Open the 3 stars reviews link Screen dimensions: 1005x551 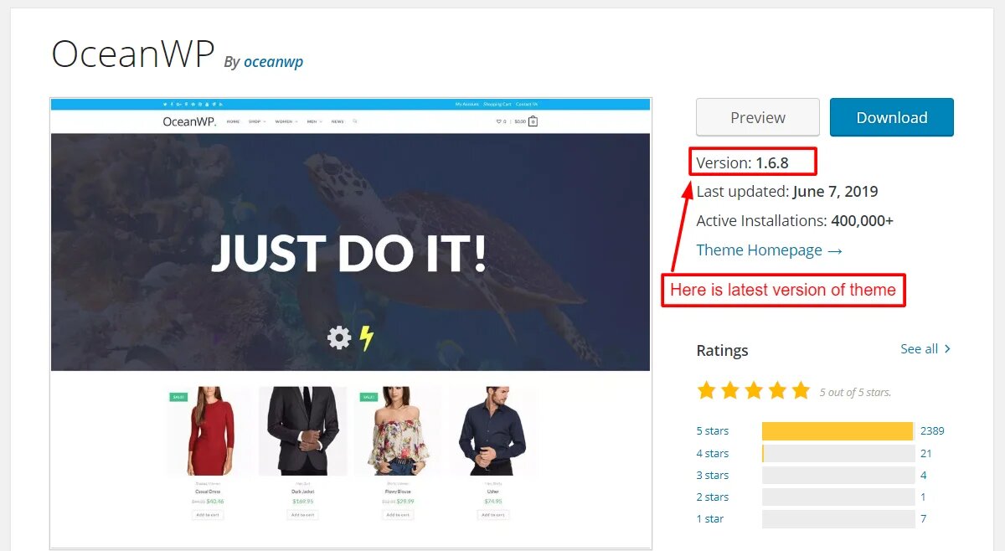pyautogui.click(x=713, y=475)
